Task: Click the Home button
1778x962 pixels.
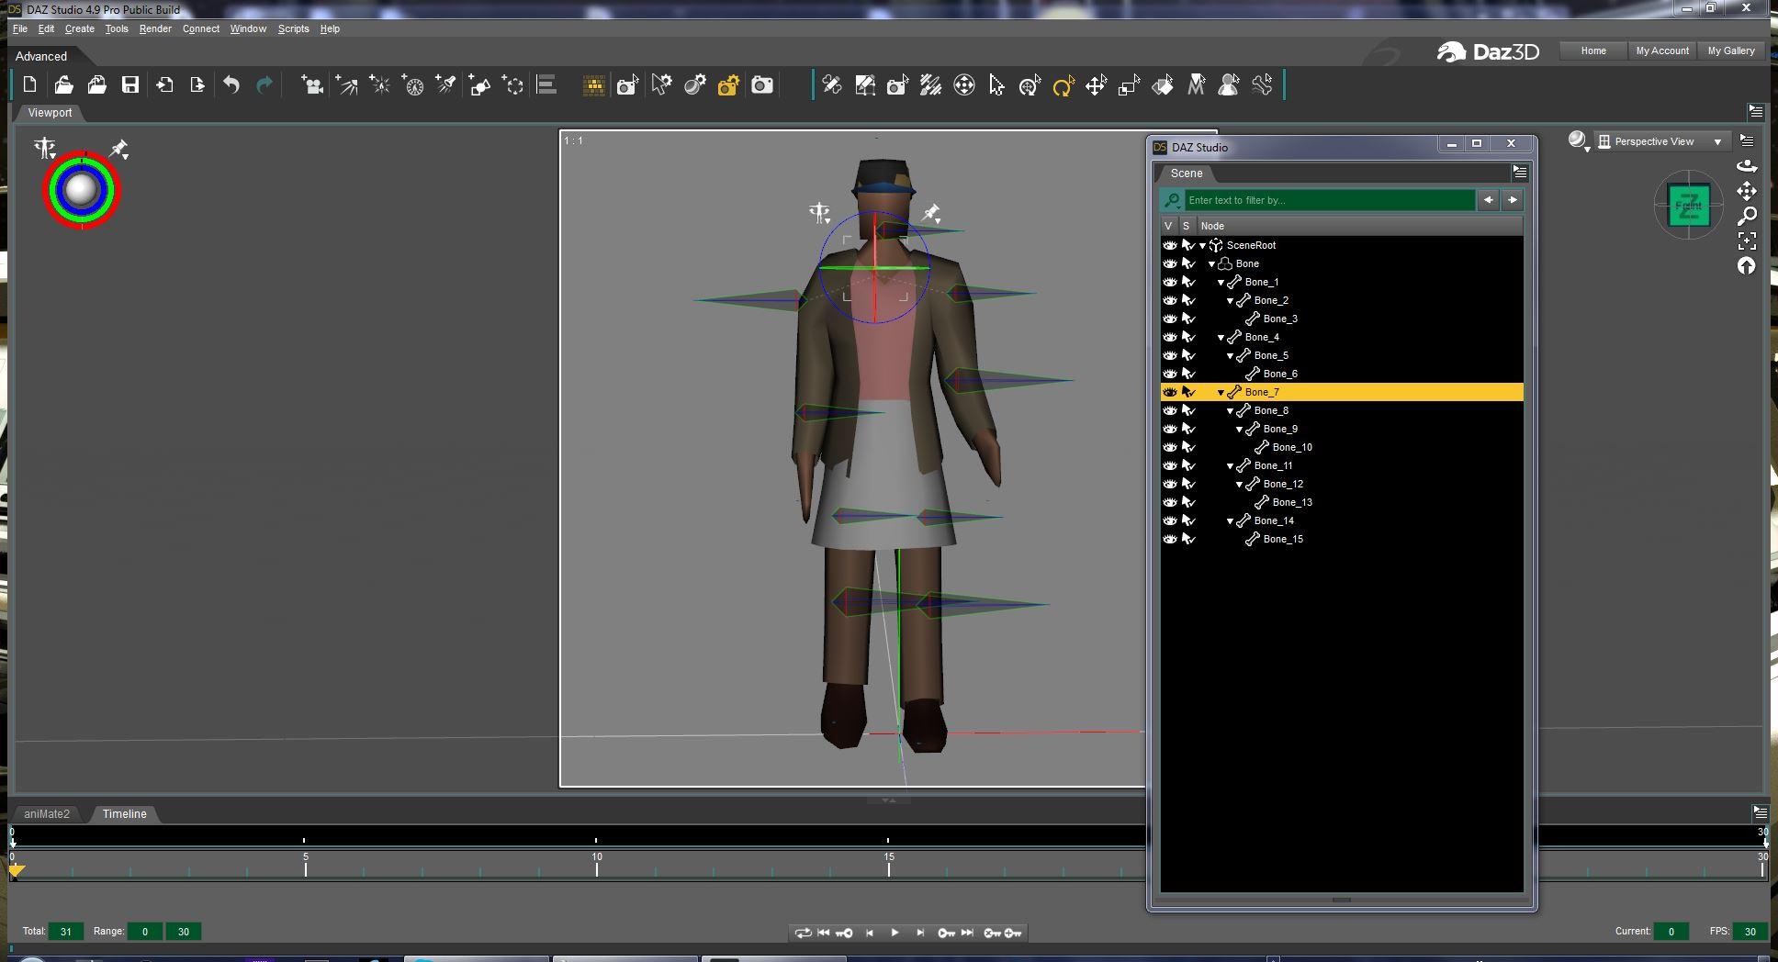Action: 1592,51
